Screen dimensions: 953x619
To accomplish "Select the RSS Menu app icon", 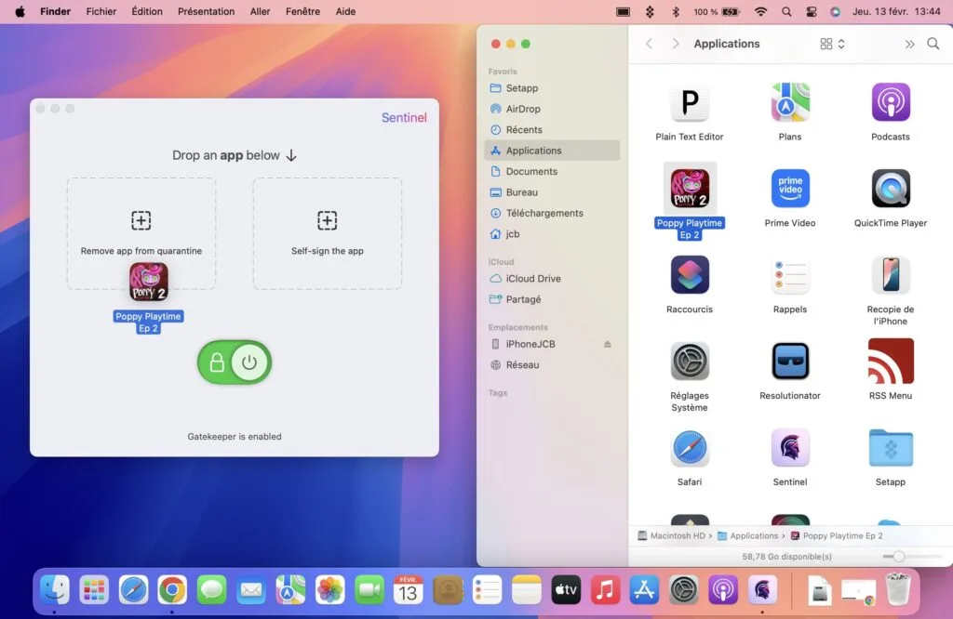I will [891, 361].
